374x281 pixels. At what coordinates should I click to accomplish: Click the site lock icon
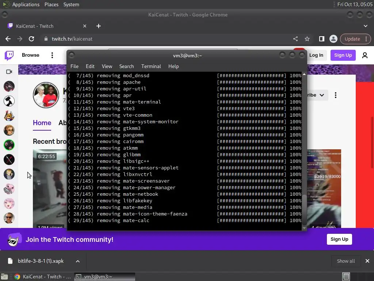click(46, 39)
